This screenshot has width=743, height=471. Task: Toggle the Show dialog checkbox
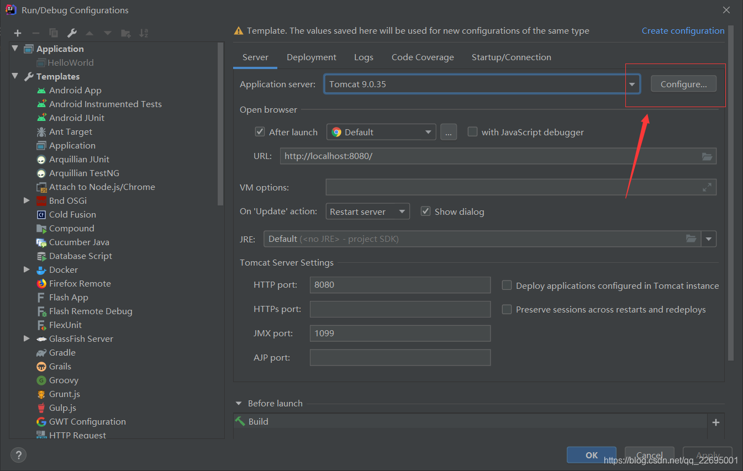click(x=425, y=211)
